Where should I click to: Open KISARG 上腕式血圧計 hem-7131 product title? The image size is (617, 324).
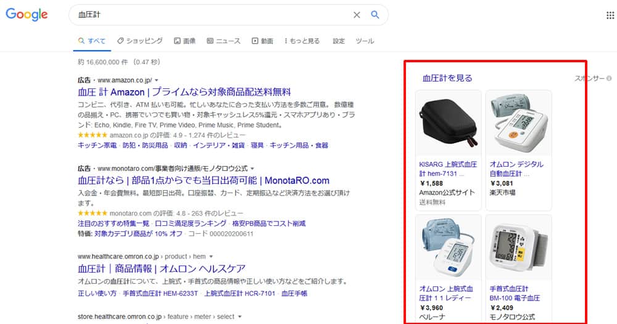448,169
